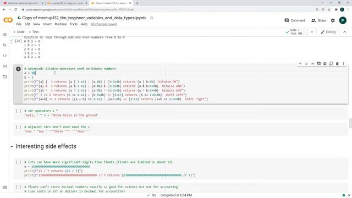Screen dimensions: 352x198
Task: Collapse the Interesting side effects section
Action: (12, 147)
